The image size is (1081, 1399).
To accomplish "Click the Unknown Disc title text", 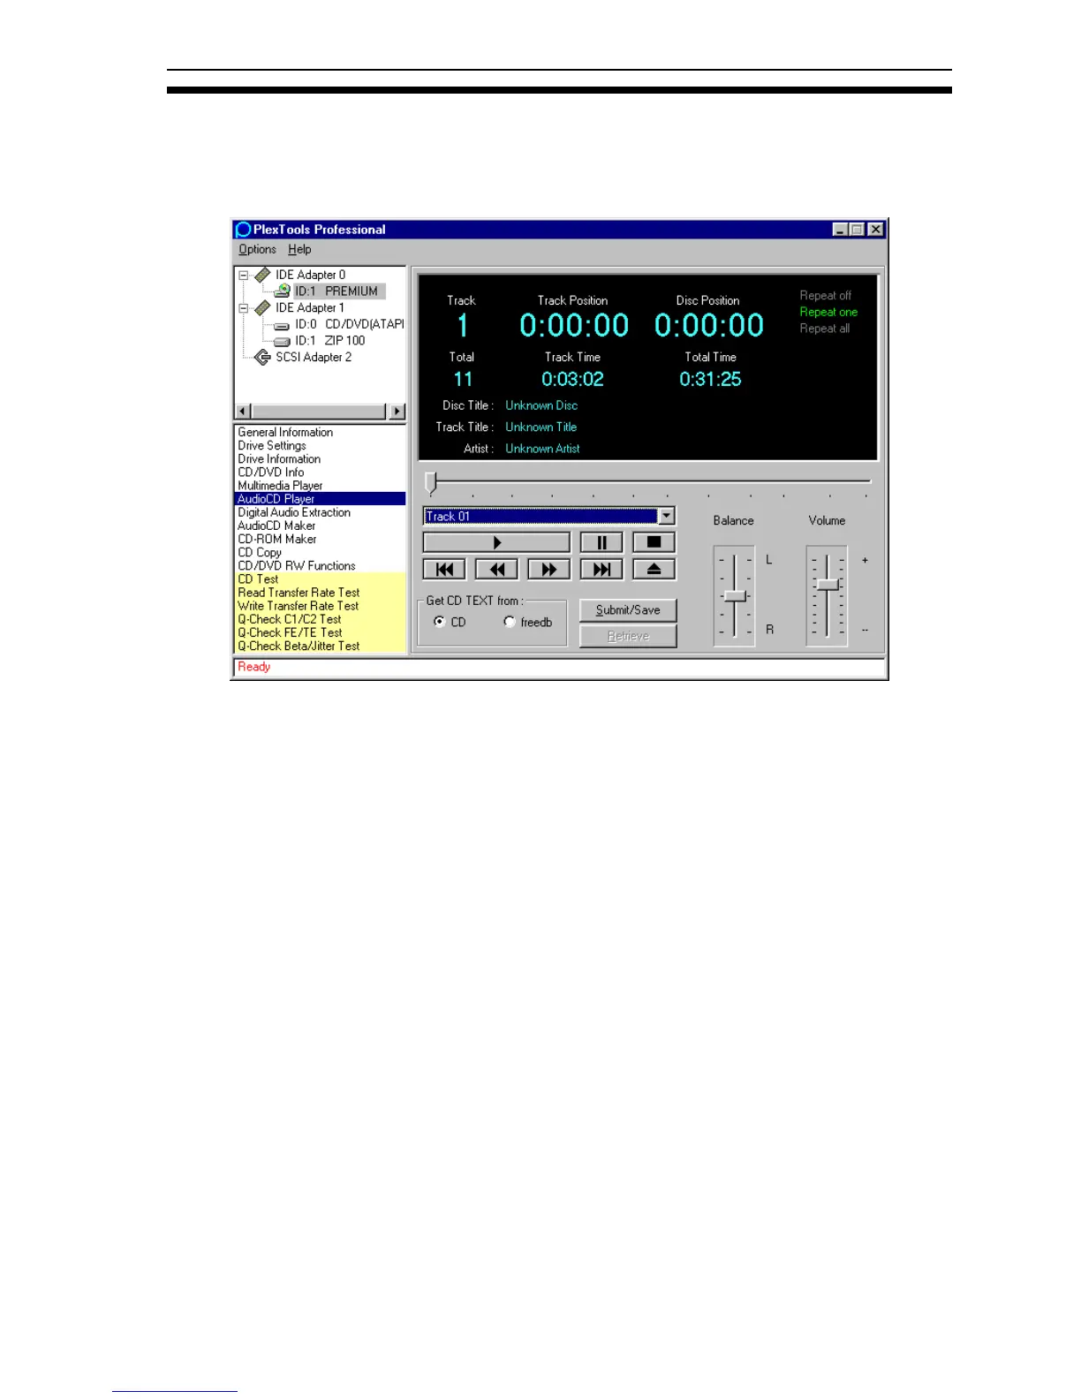I will tap(541, 405).
